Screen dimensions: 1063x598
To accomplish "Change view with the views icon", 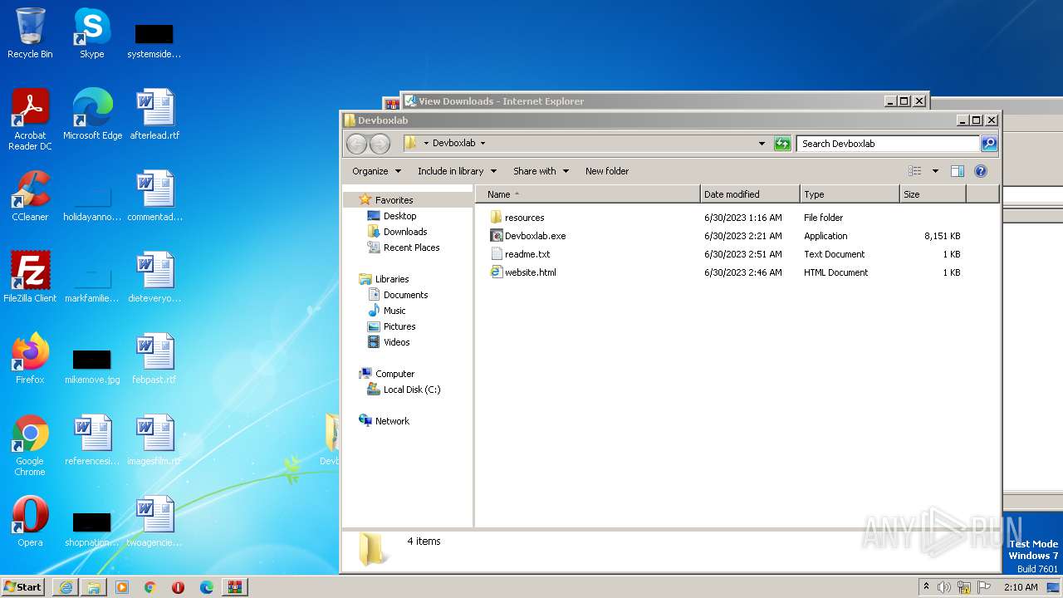I will (x=915, y=171).
